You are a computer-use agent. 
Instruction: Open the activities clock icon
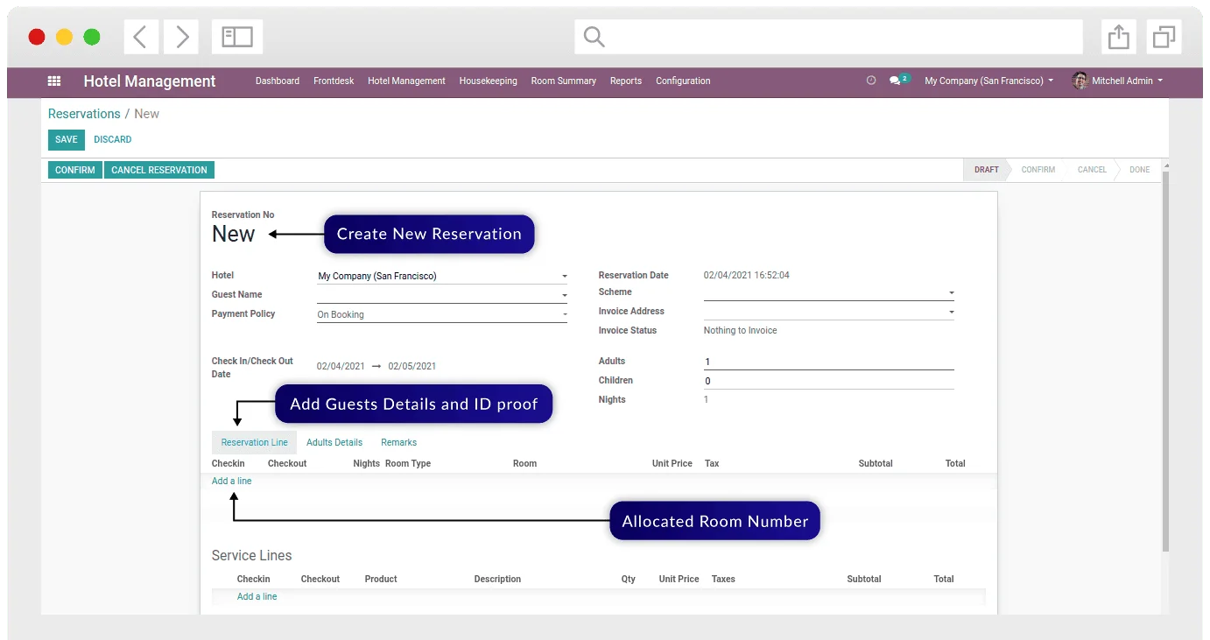[x=871, y=81]
